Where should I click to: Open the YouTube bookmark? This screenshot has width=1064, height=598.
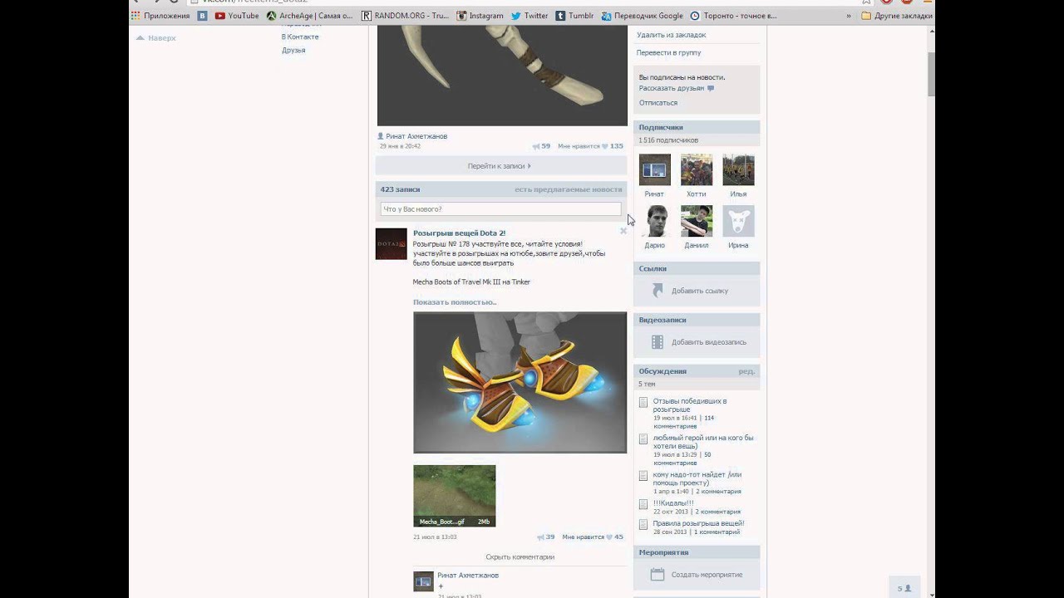[x=237, y=16]
